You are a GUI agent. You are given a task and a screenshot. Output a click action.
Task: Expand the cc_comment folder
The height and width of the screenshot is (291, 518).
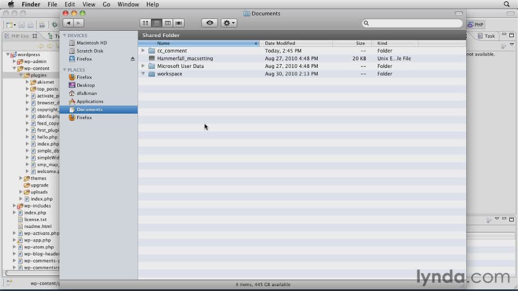[143, 51]
